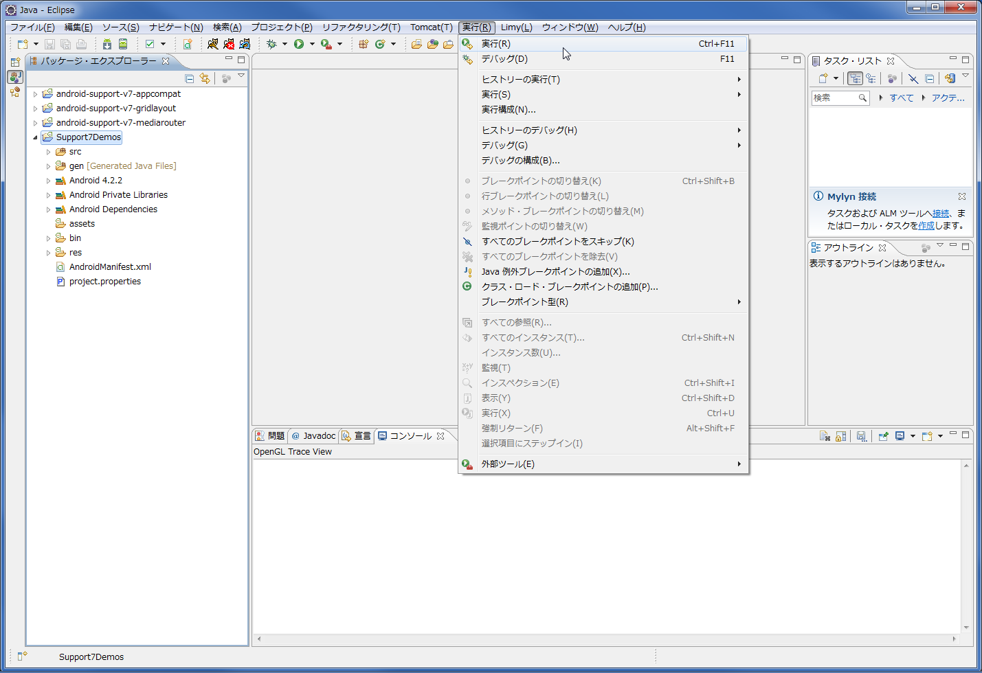The height and width of the screenshot is (673, 982).
Task: Expand android-support-v7-appcompat project
Action: tap(35, 94)
